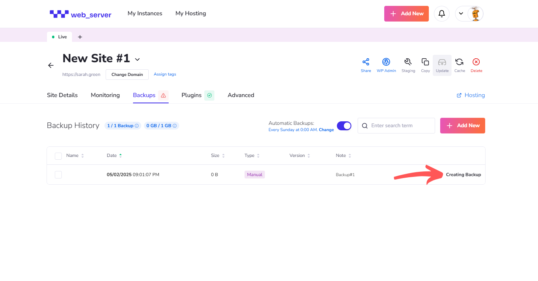
Task: Open WP Admin via WordPress icon
Action: (x=386, y=62)
